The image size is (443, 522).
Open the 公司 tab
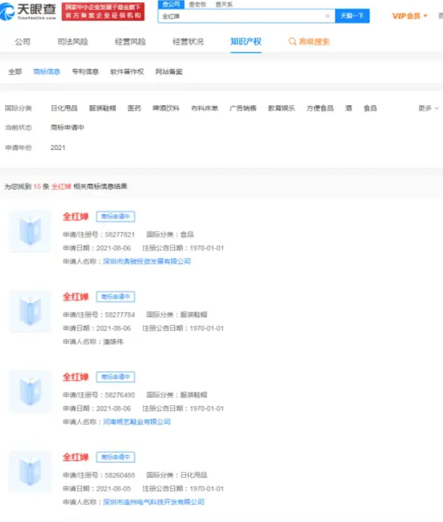pyautogui.click(x=23, y=42)
